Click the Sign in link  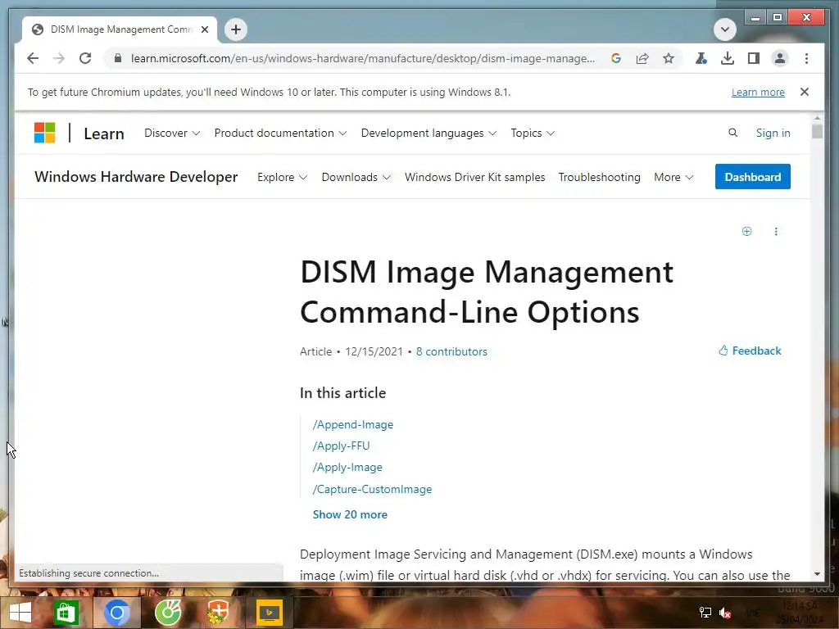[773, 133]
